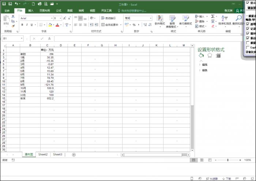Open the Merge & Center dropdown arrow
Viewport: 256px width, 181px height.
click(x=121, y=25)
